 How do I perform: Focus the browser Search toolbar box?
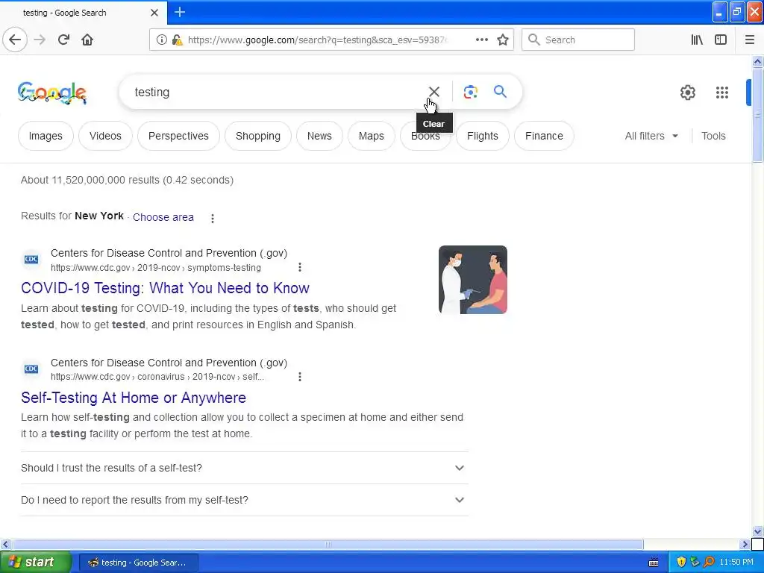pos(578,40)
